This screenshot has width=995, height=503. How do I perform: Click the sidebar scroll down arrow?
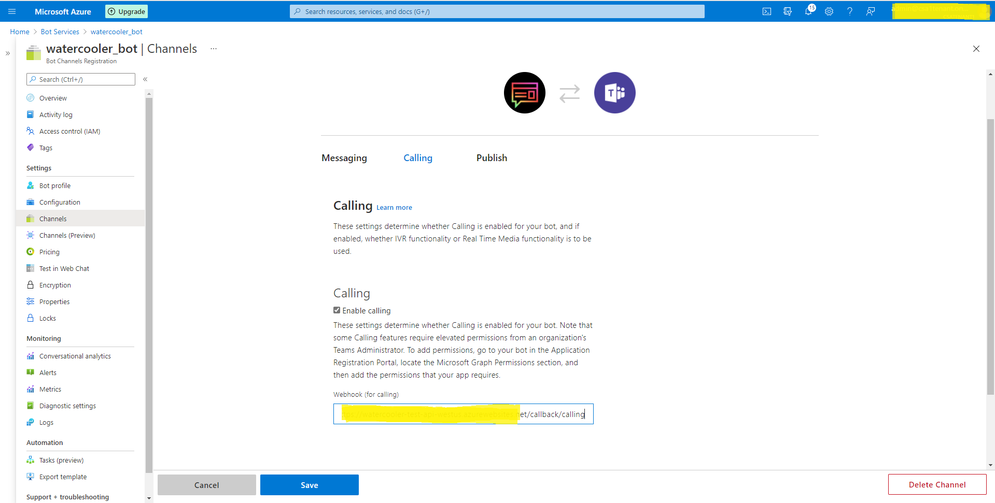[149, 498]
